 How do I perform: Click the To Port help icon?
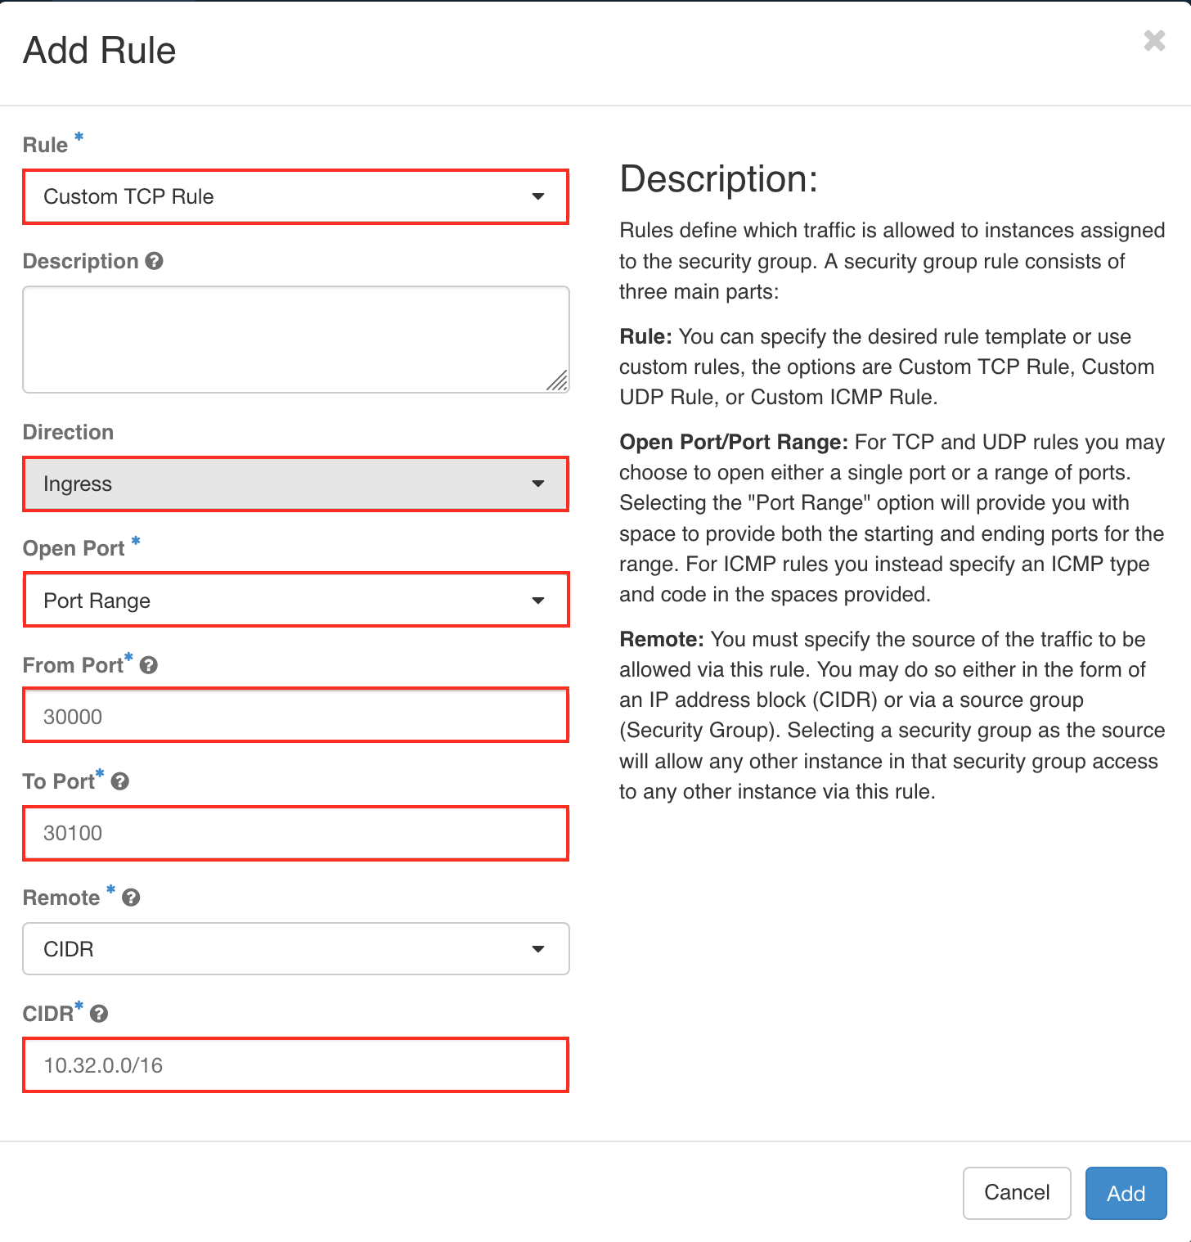tap(119, 781)
